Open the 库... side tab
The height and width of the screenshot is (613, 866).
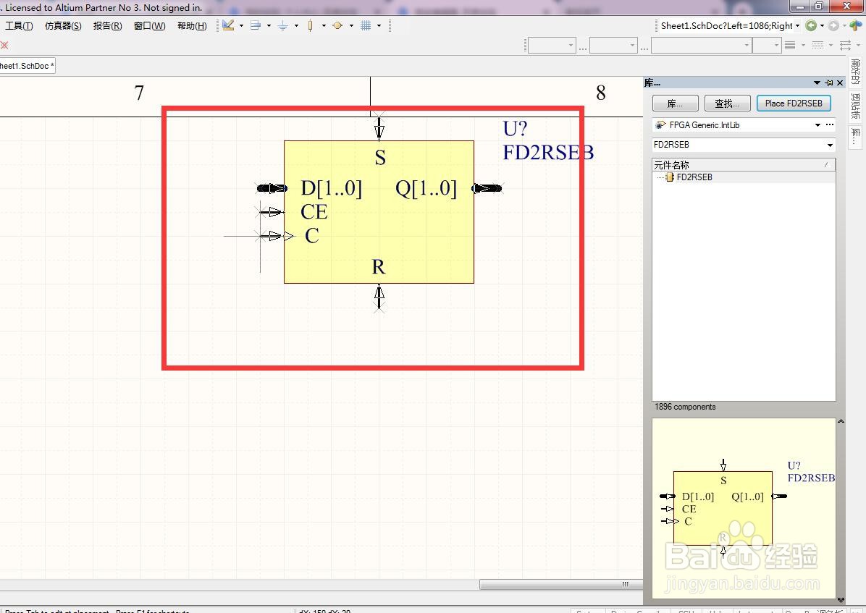pos(856,135)
